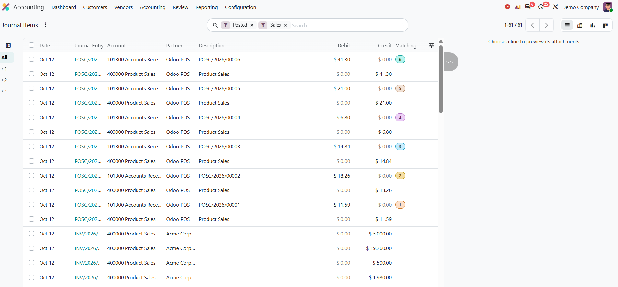Select the POSC/2026/00005 row checkbox
This screenshot has width=618, height=287.
(31, 88)
